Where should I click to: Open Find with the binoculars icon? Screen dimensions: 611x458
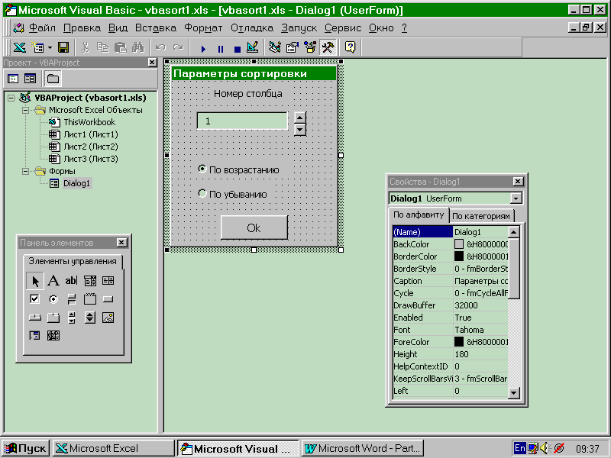pyautogui.click(x=138, y=47)
